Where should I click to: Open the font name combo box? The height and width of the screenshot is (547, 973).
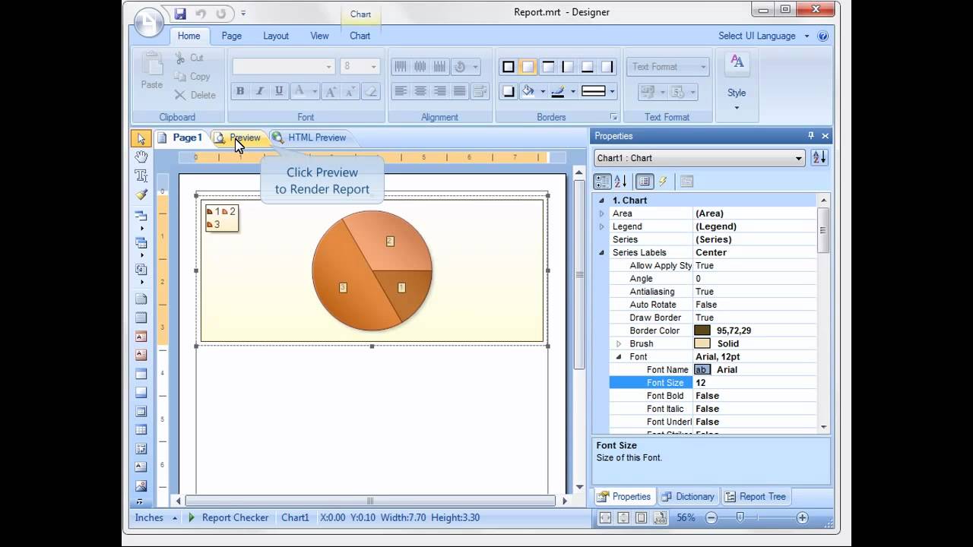(284, 67)
